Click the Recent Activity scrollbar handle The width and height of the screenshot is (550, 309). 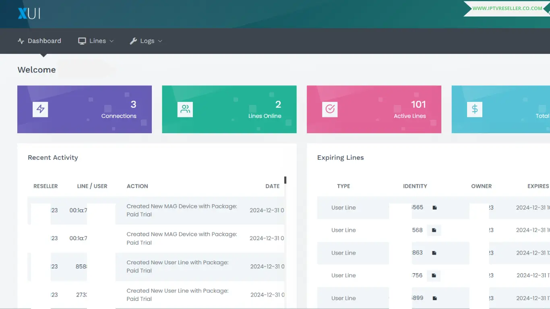pyautogui.click(x=285, y=180)
